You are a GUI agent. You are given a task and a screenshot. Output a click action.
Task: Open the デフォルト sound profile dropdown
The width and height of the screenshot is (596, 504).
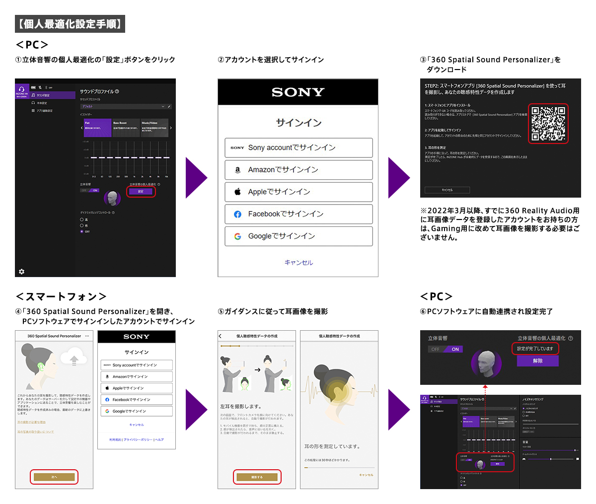click(123, 106)
